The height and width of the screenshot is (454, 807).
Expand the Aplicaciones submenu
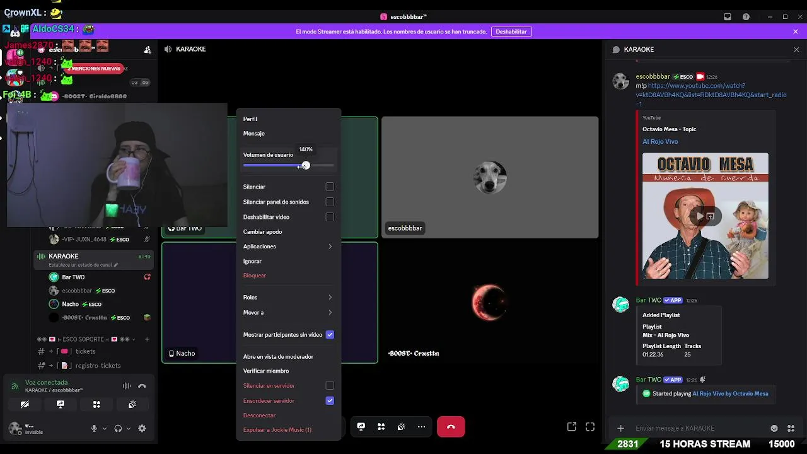tap(288, 247)
